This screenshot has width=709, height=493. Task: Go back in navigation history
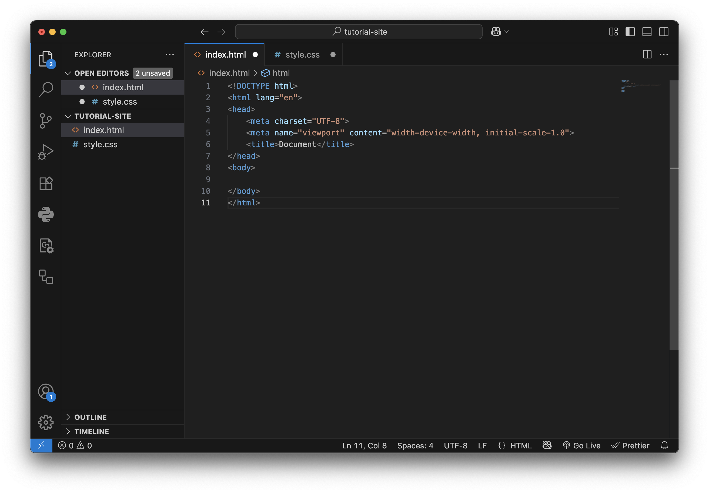point(205,32)
